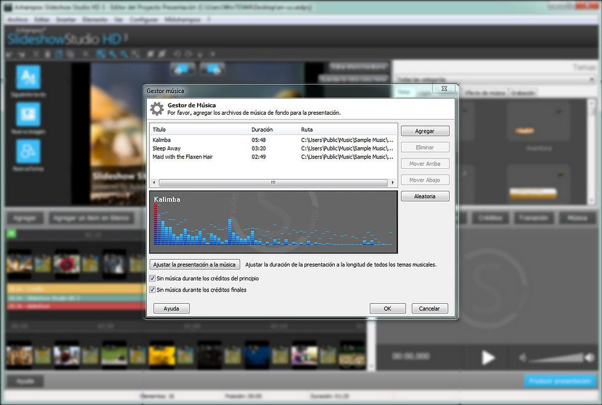
Task: Close the Gestor música dialog
Action: 444,88
